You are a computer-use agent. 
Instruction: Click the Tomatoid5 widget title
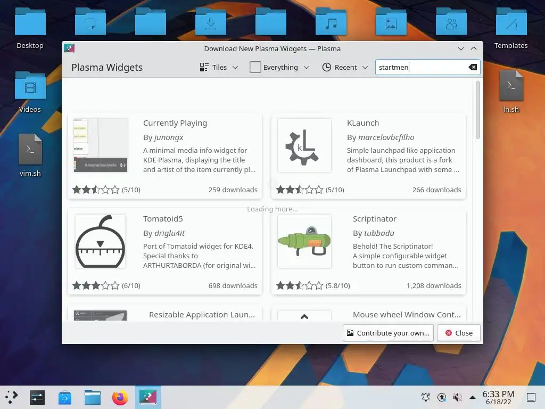[x=163, y=219]
